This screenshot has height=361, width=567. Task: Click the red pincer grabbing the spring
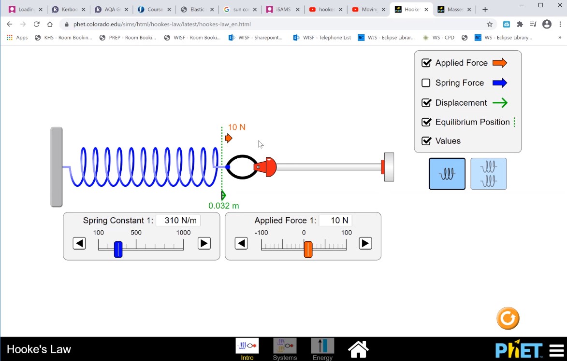[265, 167]
